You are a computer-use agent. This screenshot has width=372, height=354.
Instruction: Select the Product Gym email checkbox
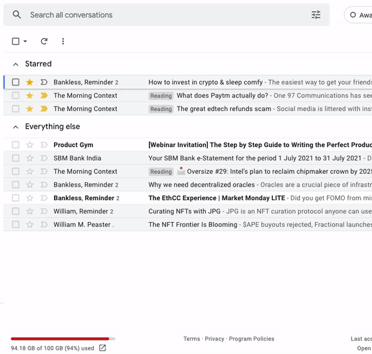point(15,144)
